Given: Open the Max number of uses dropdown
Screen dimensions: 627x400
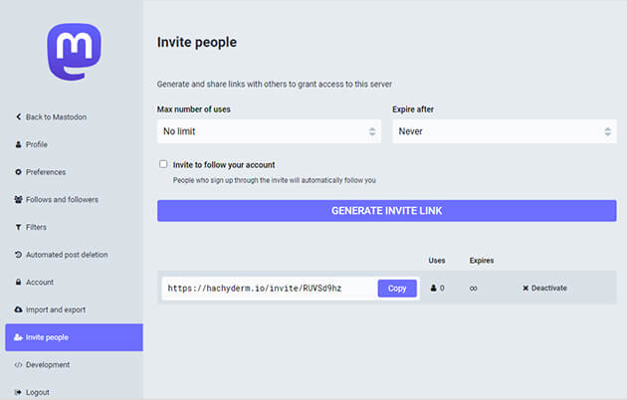Looking at the screenshot, I should (268, 131).
